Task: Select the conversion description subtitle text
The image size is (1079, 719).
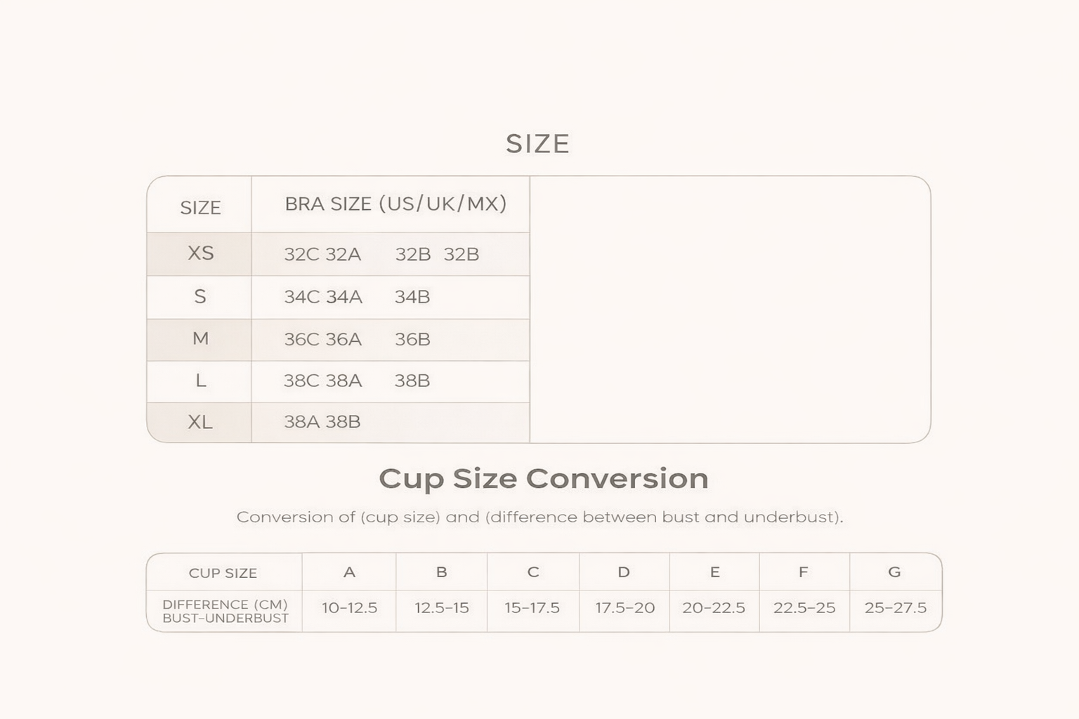Action: [539, 517]
